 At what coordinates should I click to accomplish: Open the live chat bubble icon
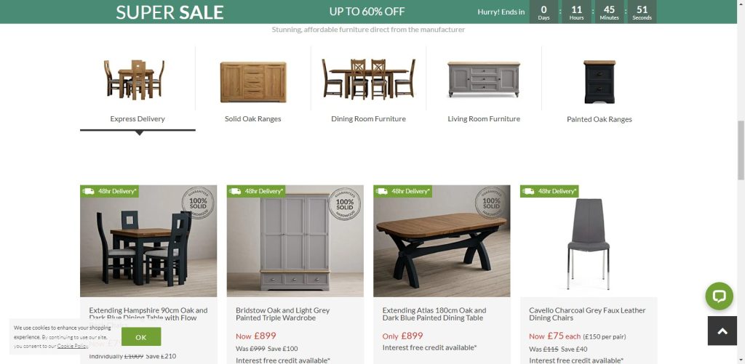click(719, 296)
